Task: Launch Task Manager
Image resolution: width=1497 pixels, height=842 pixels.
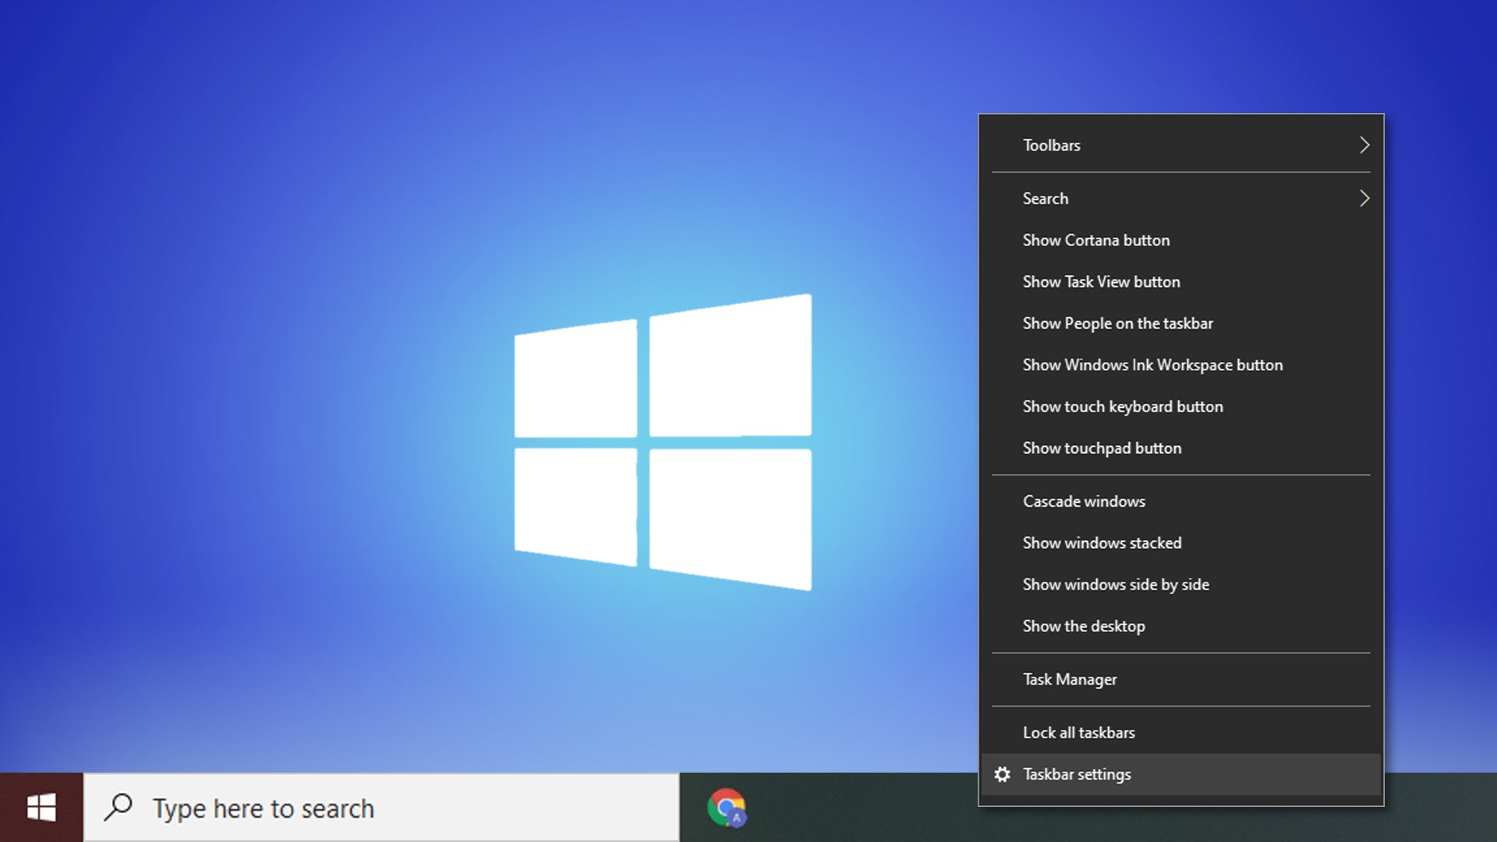Action: point(1069,678)
